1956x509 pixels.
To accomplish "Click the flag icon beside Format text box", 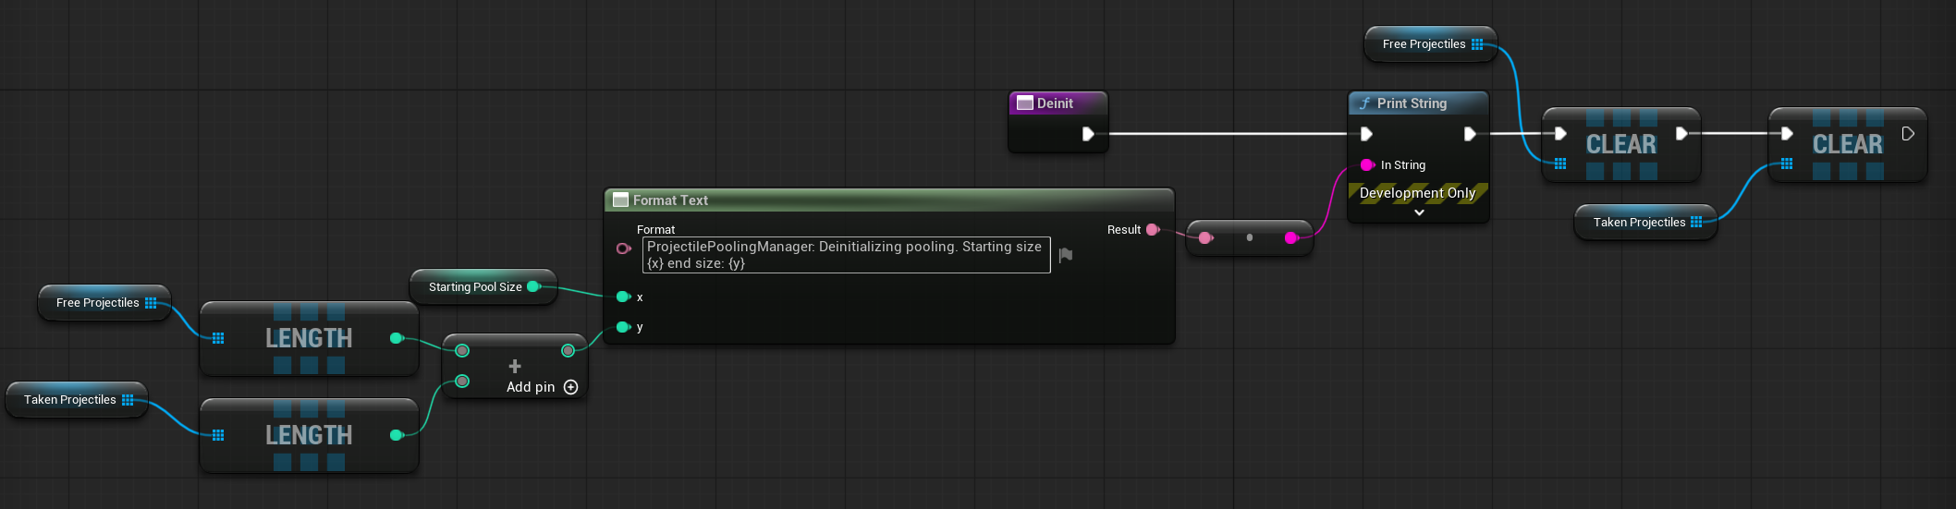I will point(1066,255).
